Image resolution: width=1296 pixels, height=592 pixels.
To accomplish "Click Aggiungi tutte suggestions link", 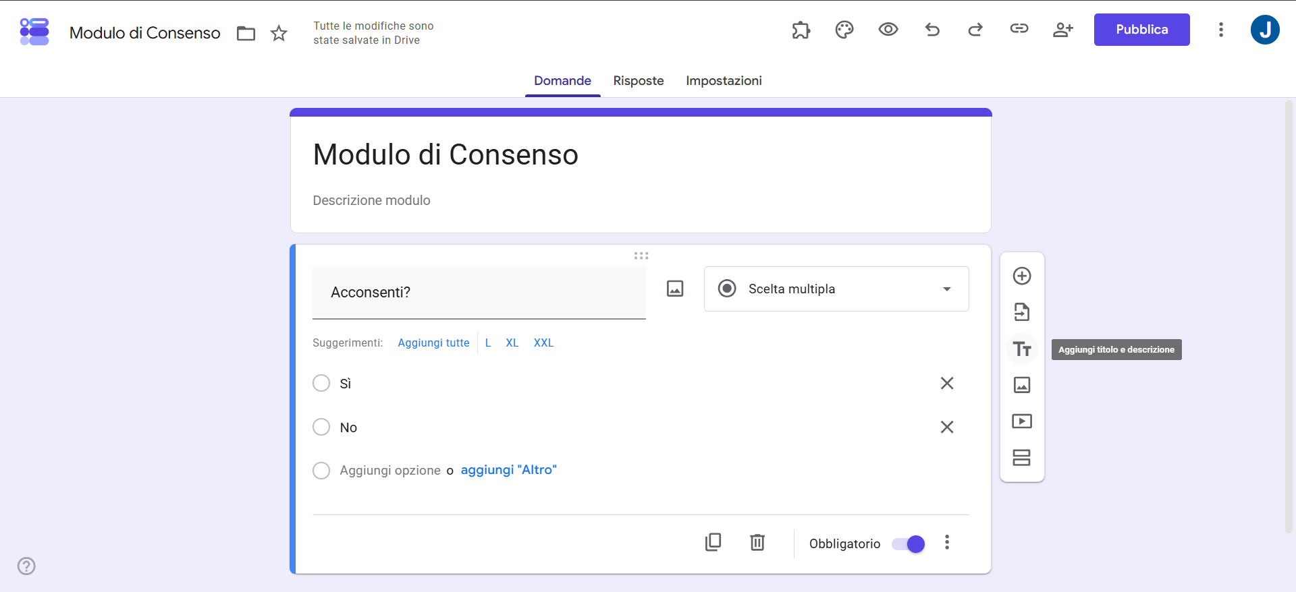I will [x=433, y=343].
